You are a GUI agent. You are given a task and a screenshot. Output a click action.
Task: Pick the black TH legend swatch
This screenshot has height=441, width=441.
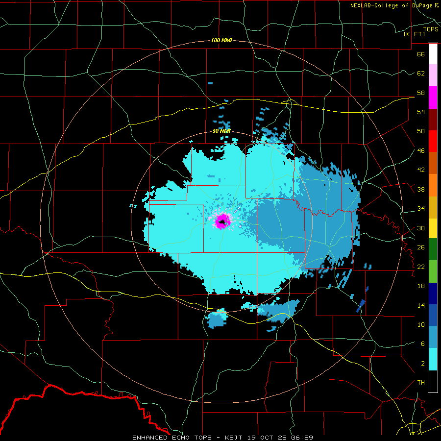coord(433,381)
